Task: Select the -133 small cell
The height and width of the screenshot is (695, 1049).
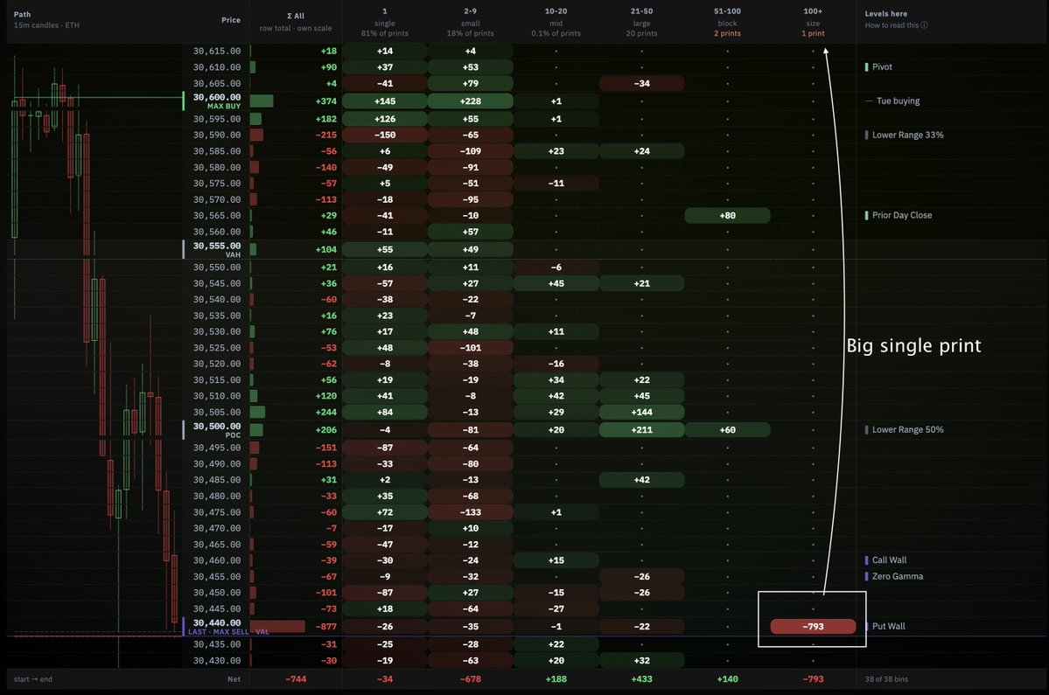Action: click(471, 512)
